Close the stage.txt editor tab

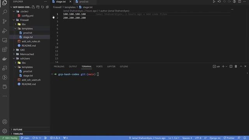[x=70, y=2]
